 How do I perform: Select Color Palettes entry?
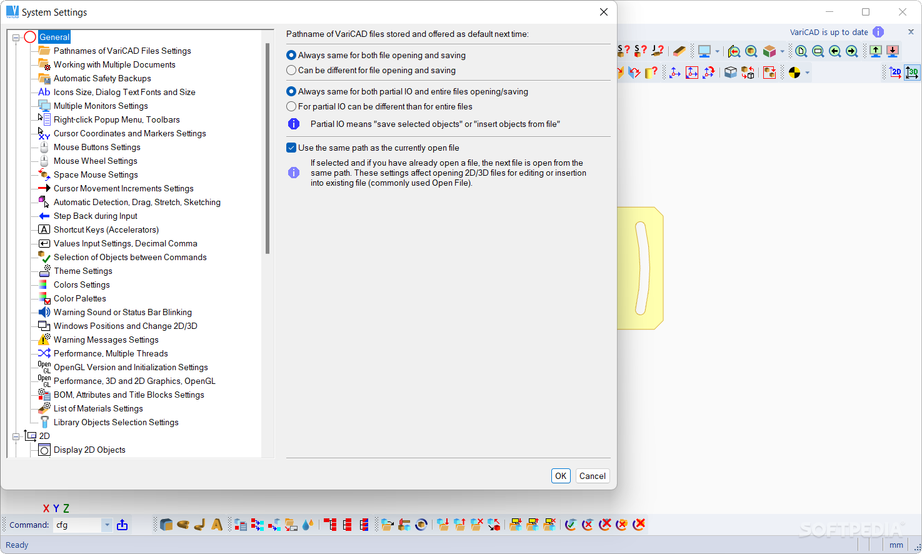(79, 298)
